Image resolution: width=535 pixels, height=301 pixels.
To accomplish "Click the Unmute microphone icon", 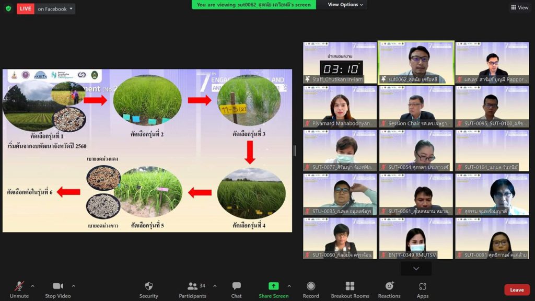I will click(19, 286).
